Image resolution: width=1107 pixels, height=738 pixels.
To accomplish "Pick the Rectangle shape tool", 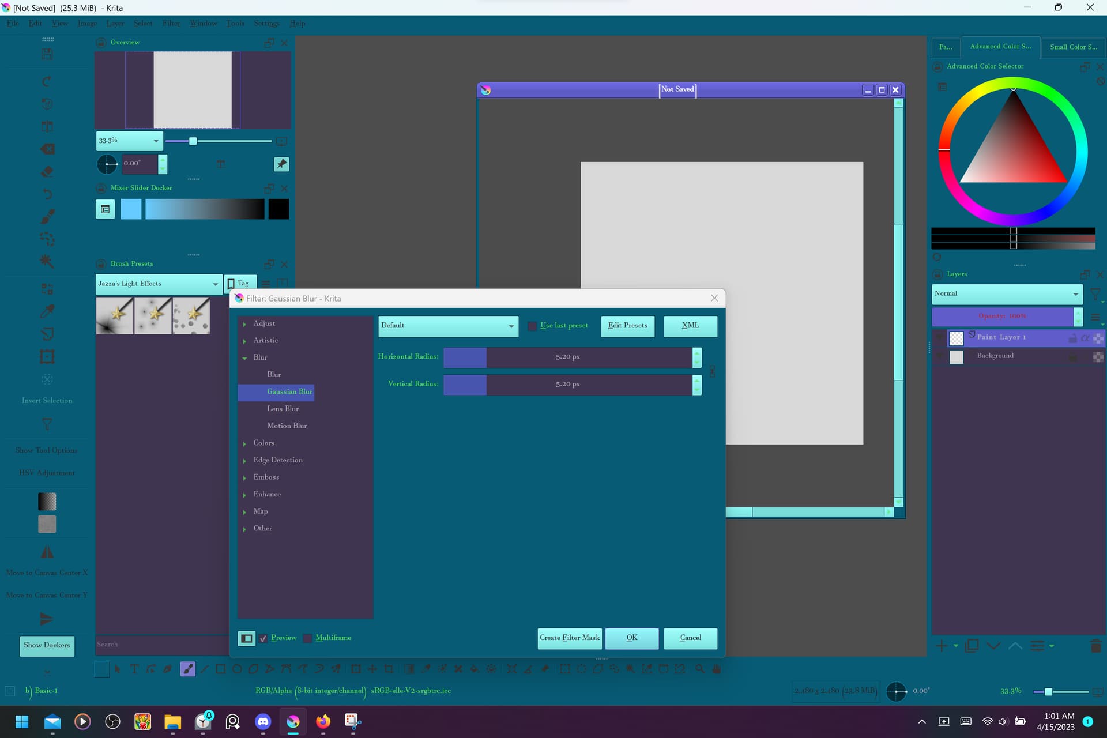I will 220,669.
